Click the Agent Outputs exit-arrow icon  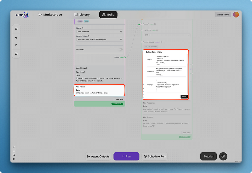[x=89, y=156]
